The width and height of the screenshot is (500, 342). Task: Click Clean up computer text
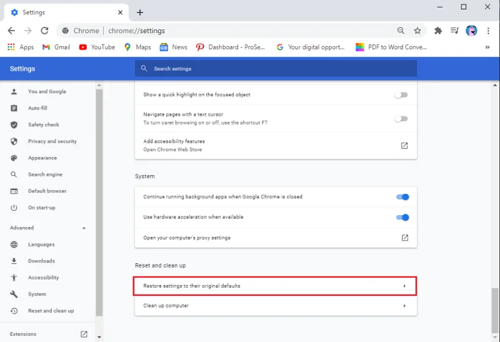pos(166,306)
